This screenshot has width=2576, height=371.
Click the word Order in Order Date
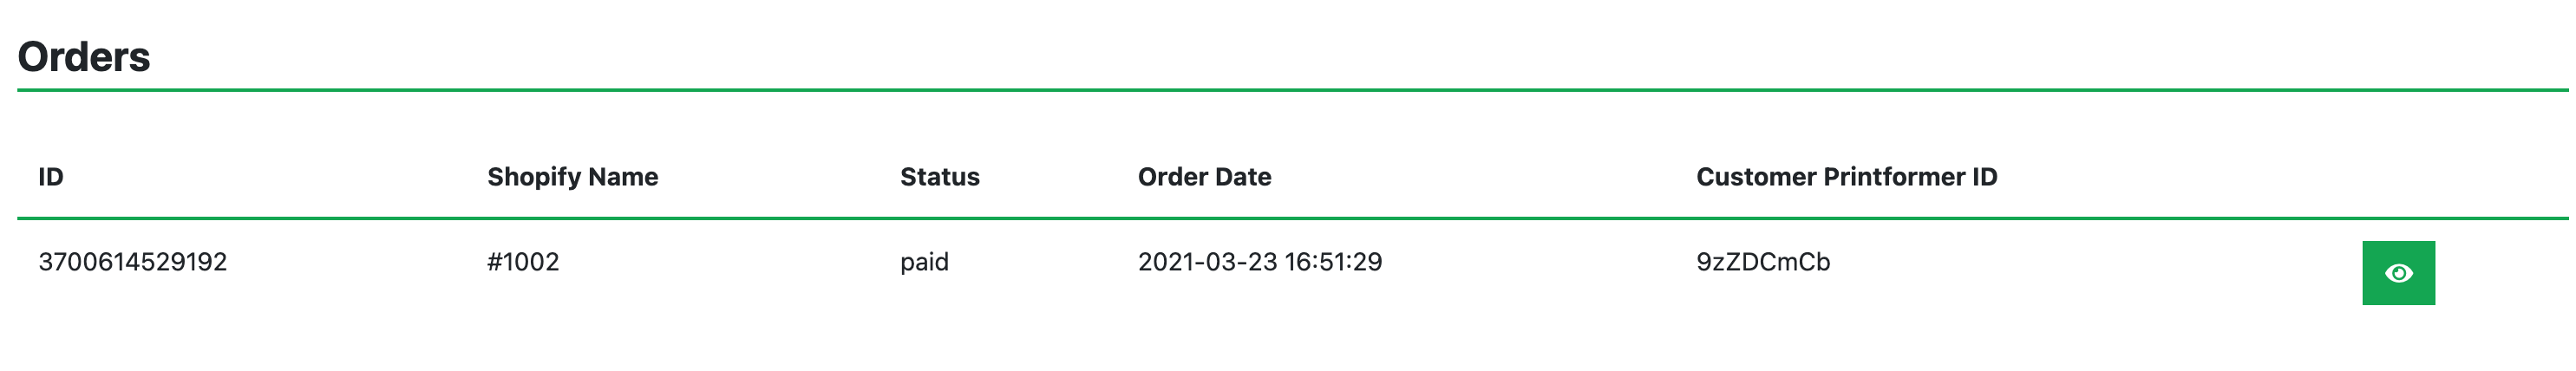pos(1172,177)
